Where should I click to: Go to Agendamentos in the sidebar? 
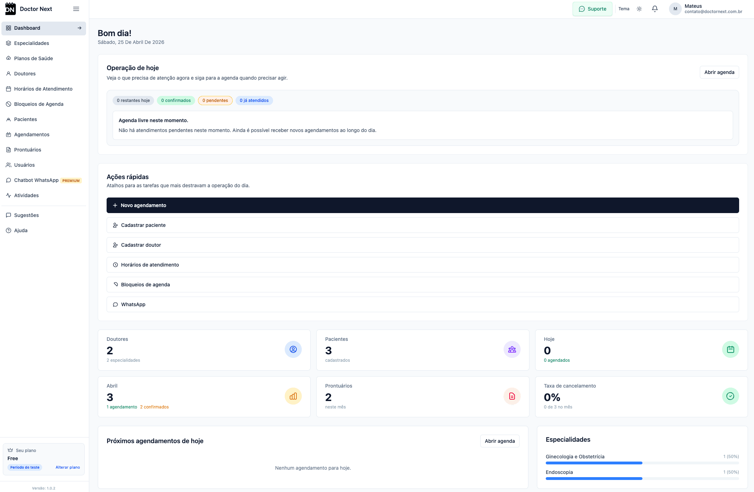tap(32, 134)
